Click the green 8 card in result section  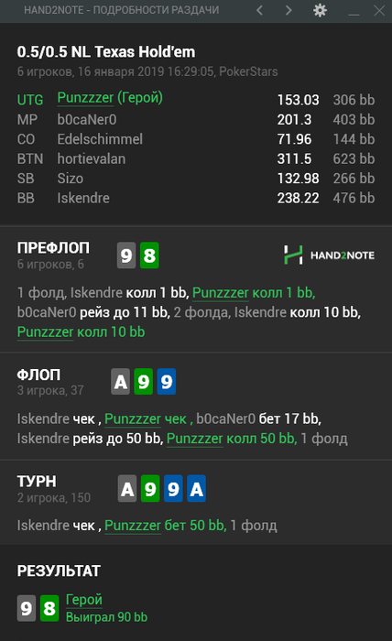pos(49,608)
